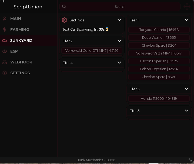Collapse the Settings panel chevron

[x=119, y=20]
